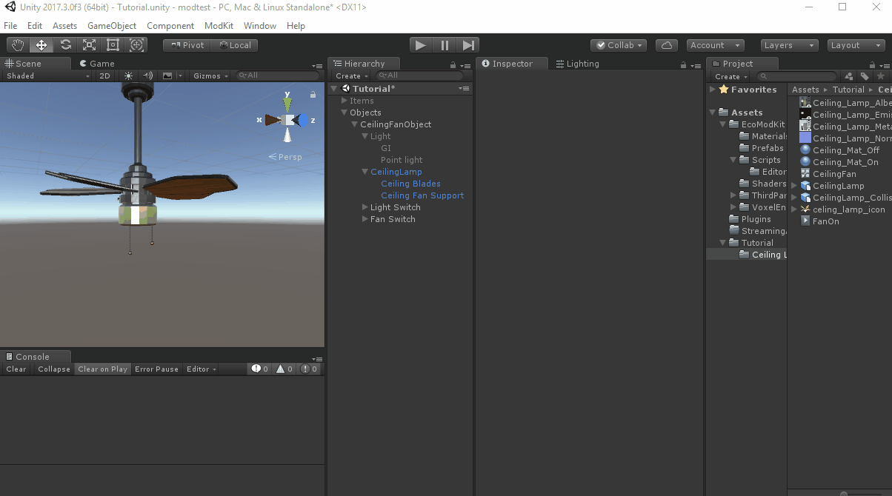Select the Hand tool in toolbar

point(18,45)
